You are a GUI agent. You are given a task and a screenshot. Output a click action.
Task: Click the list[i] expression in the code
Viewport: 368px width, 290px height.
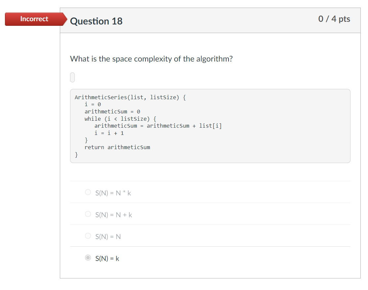212,126
